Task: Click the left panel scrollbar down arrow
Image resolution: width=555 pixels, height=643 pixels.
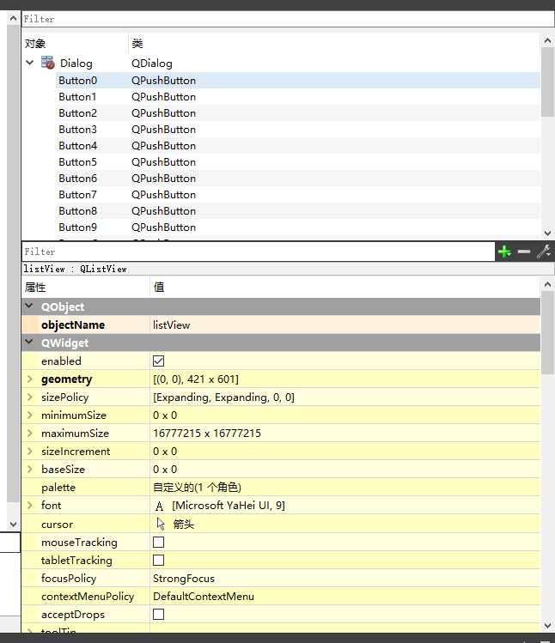Action: pos(13,525)
